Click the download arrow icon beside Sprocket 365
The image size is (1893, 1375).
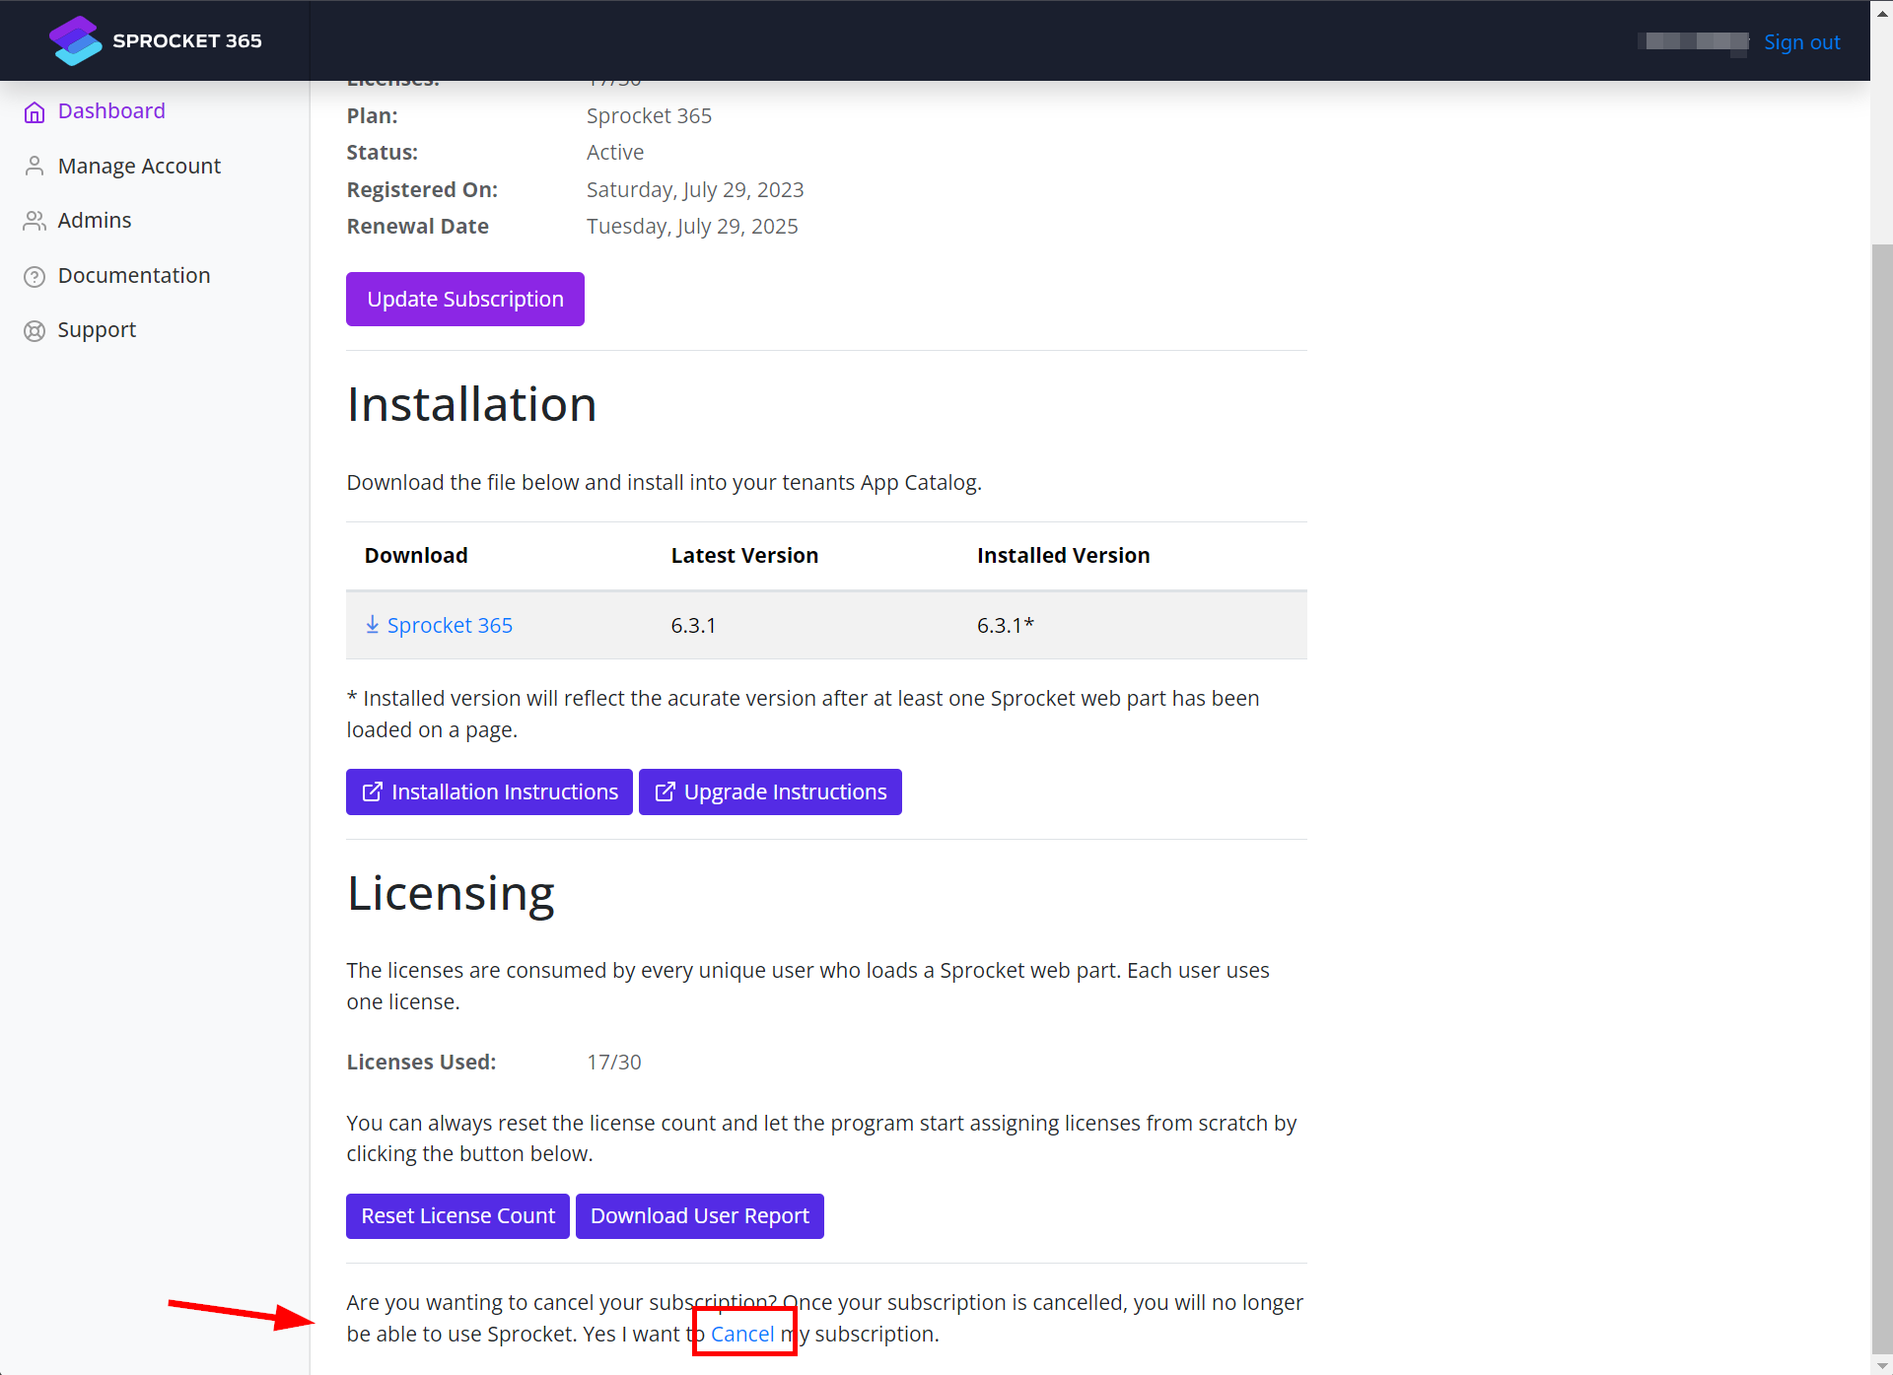tap(372, 625)
